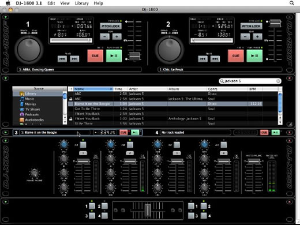Screen dimensions: 300x225
Task: Click deck 1 pitch bend plus button
Action: pyautogui.click(x=117, y=36)
